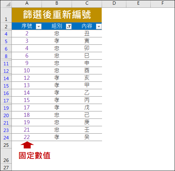Click the 申 content cell
The height and width of the screenshot is (171, 175).
87,63
